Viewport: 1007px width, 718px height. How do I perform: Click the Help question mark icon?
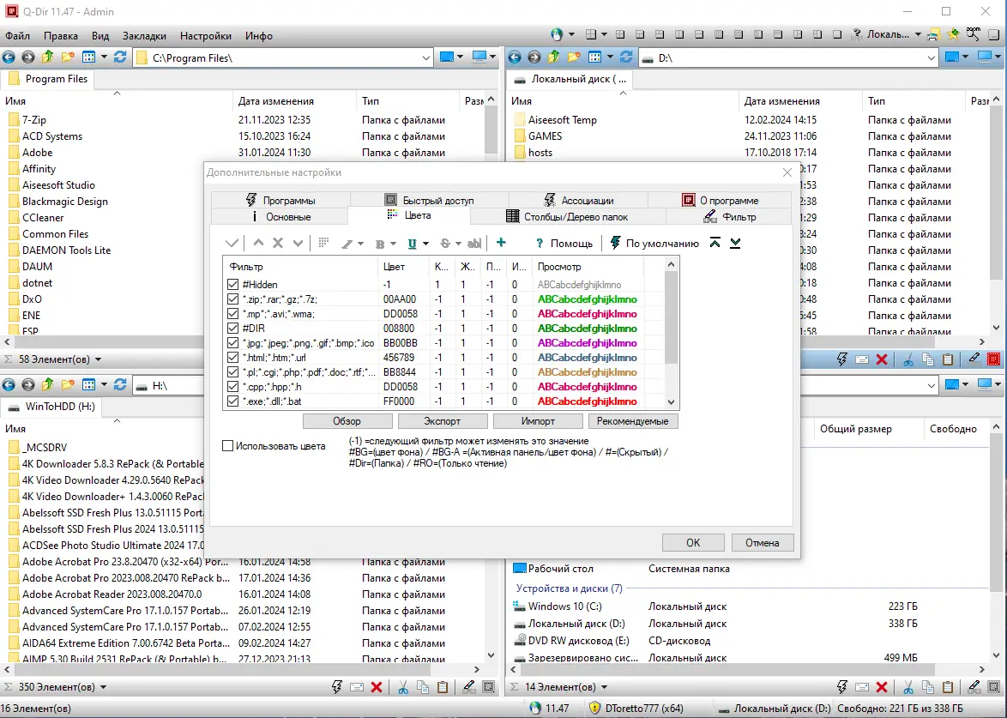click(539, 243)
